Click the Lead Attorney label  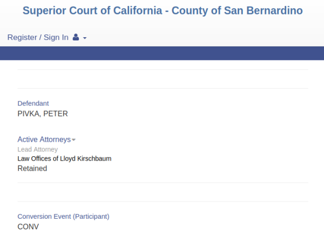click(x=38, y=149)
